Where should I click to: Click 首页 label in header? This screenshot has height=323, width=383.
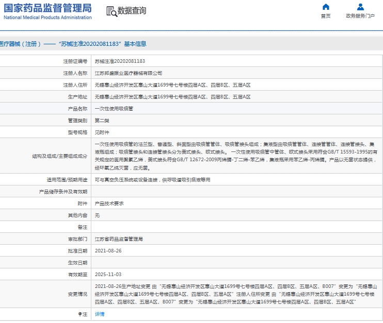326,16
